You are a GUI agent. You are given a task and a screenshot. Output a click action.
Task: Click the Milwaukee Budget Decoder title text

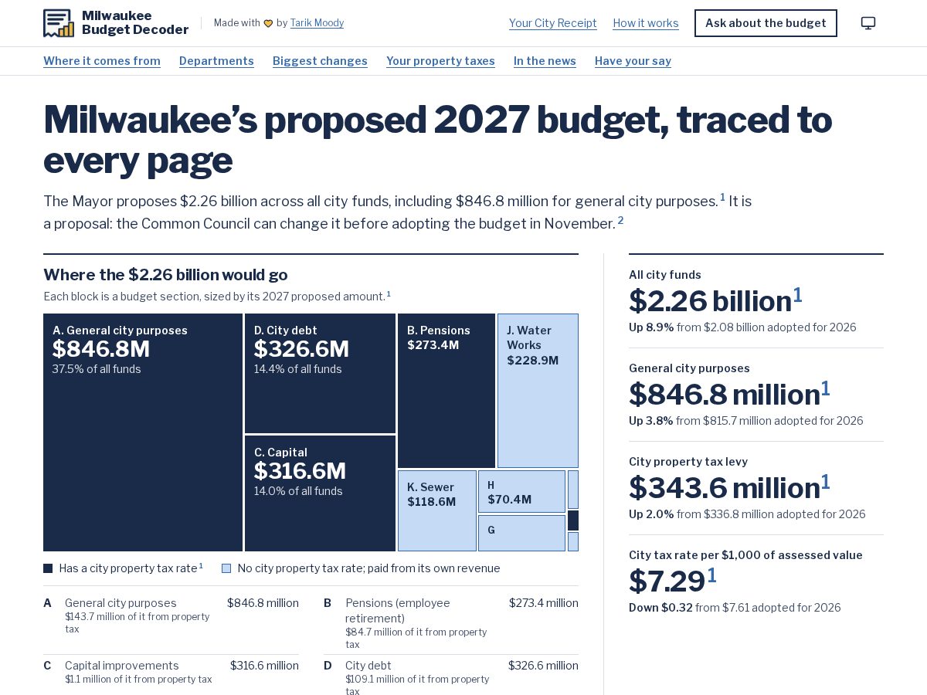[135, 23]
